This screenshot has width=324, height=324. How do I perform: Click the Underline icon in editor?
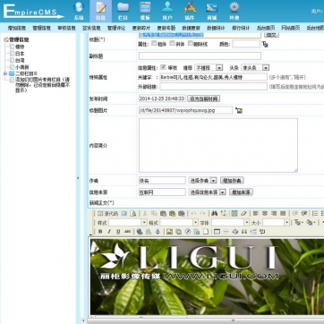tap(118, 232)
